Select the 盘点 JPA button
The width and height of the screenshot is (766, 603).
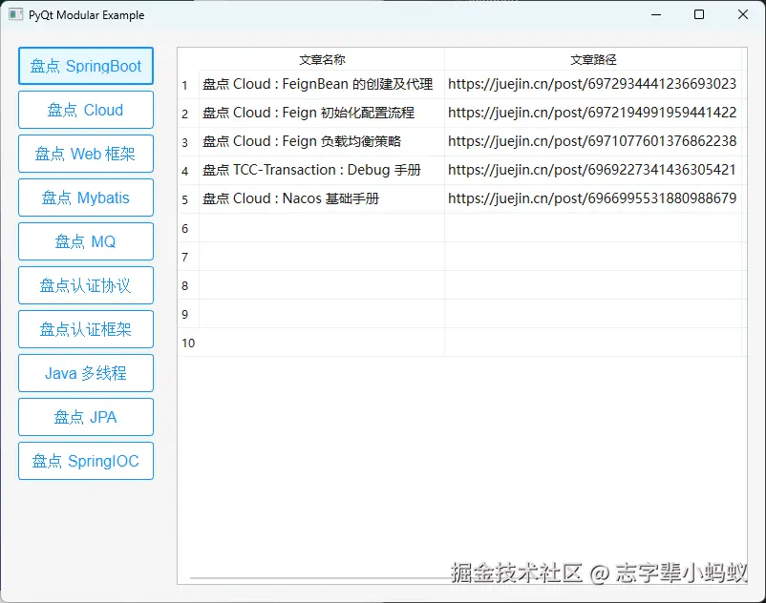(x=86, y=417)
